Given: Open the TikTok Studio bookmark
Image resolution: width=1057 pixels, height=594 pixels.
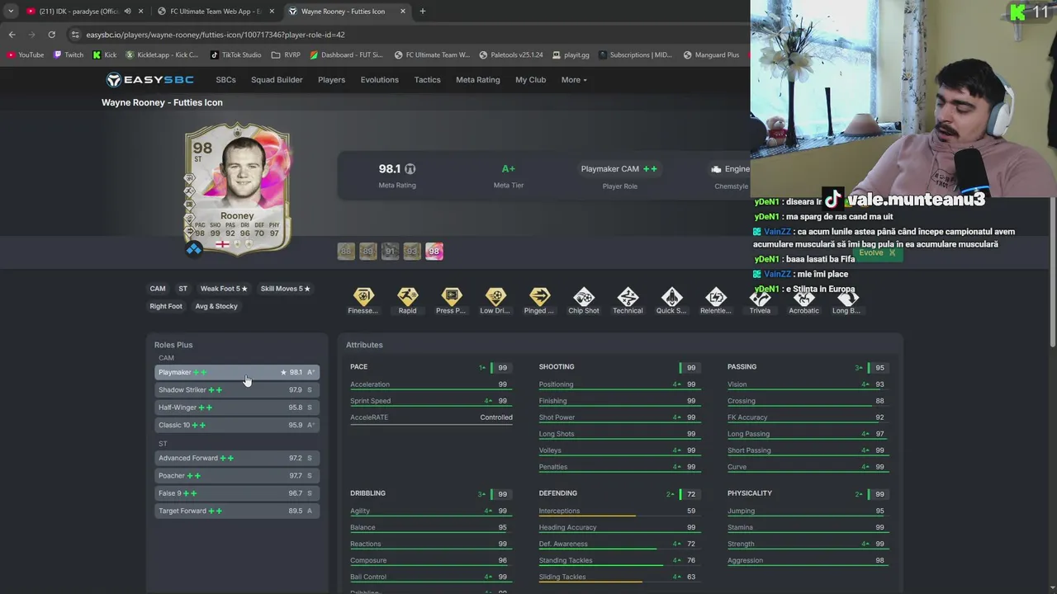Looking at the screenshot, I should click(236, 55).
